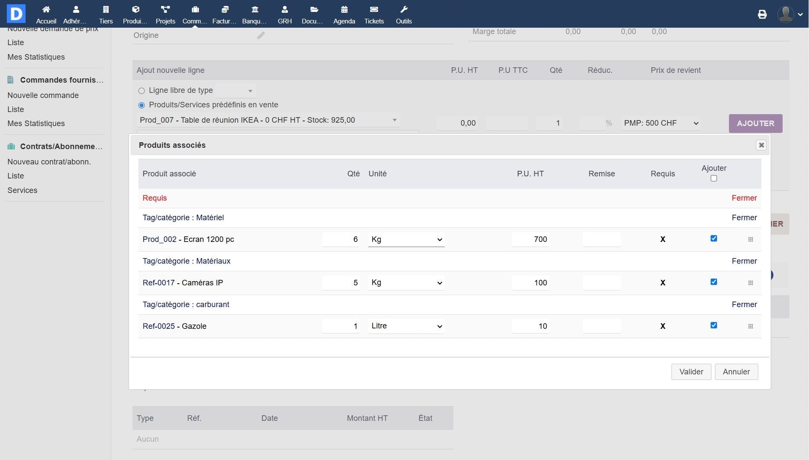
Task: Open the GRH menu
Action: click(x=284, y=14)
